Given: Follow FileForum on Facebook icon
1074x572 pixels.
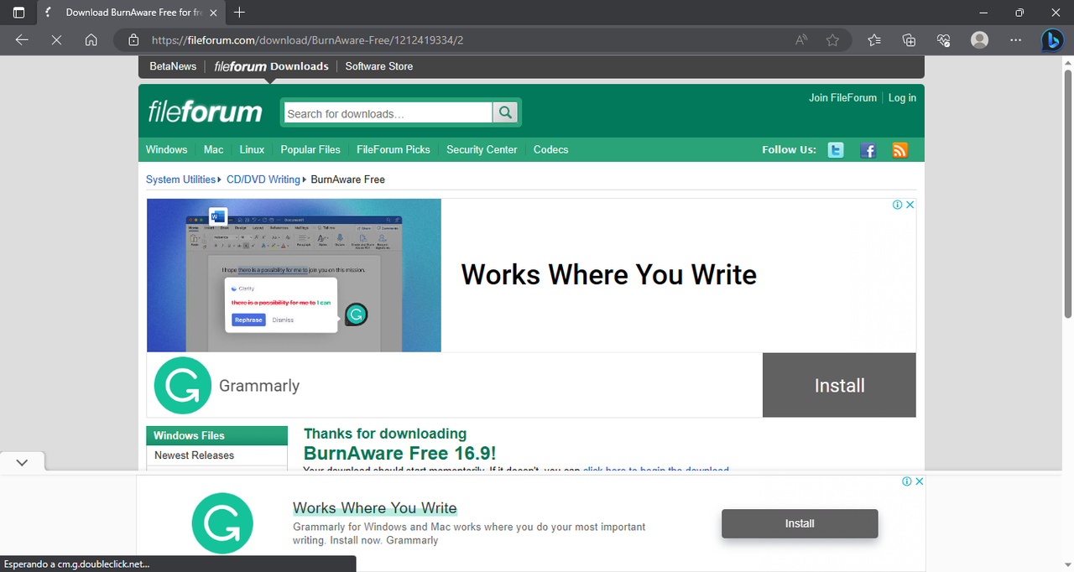Looking at the screenshot, I should tap(868, 150).
